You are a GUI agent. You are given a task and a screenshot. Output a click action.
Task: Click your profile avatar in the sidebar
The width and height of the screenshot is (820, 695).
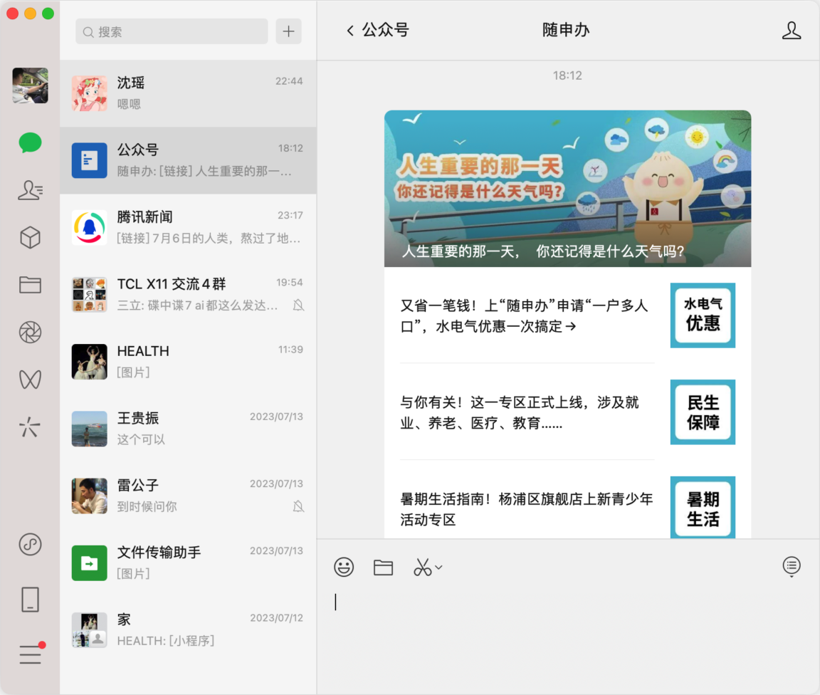(30, 85)
